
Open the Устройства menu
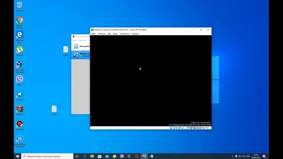coord(124,34)
